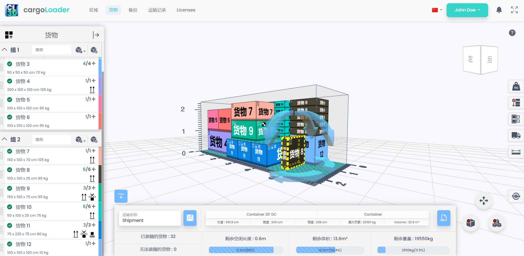Image resolution: width=524 pixels, height=256 pixels.
Task: Click the Shipment name input field
Action: (x=150, y=220)
